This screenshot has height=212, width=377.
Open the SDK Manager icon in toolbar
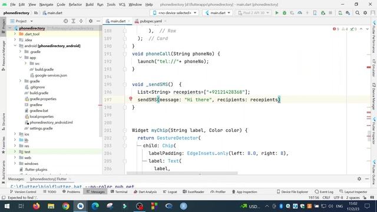(x=348, y=13)
